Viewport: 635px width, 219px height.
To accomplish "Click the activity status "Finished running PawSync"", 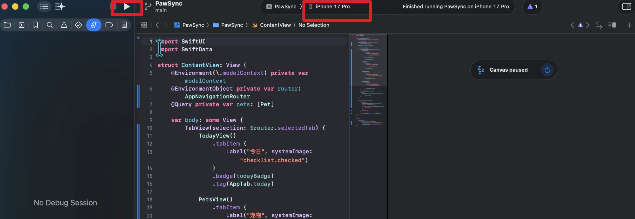I will point(456,6).
